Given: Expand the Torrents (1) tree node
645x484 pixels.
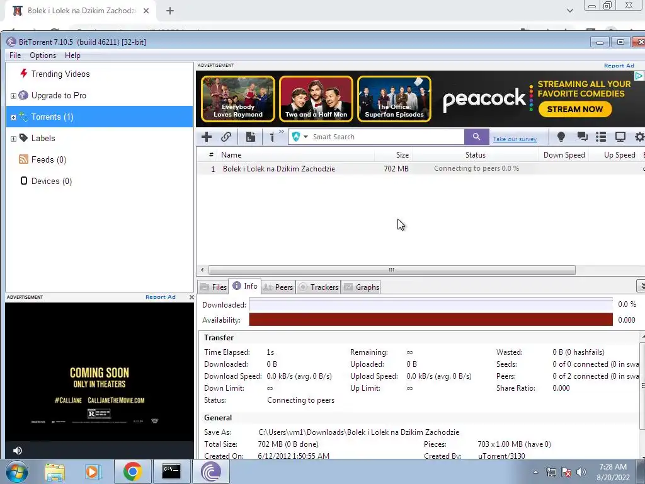Looking at the screenshot, I should (13, 117).
